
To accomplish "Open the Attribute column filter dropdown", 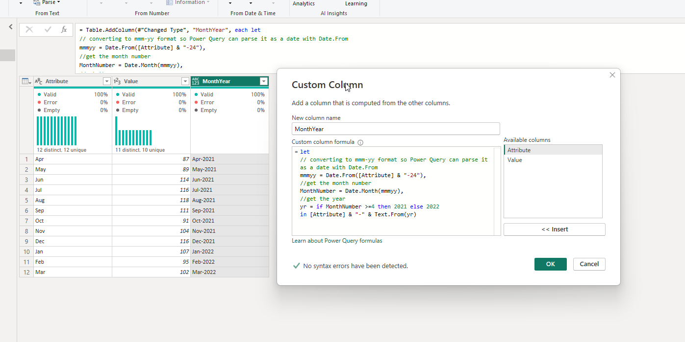I will [x=107, y=81].
